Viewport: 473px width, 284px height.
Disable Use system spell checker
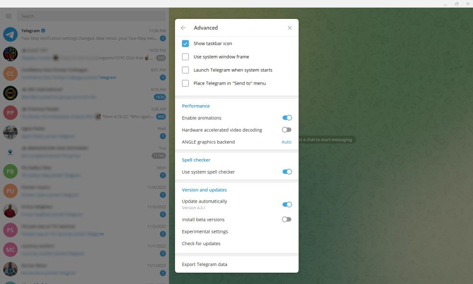[287, 172]
